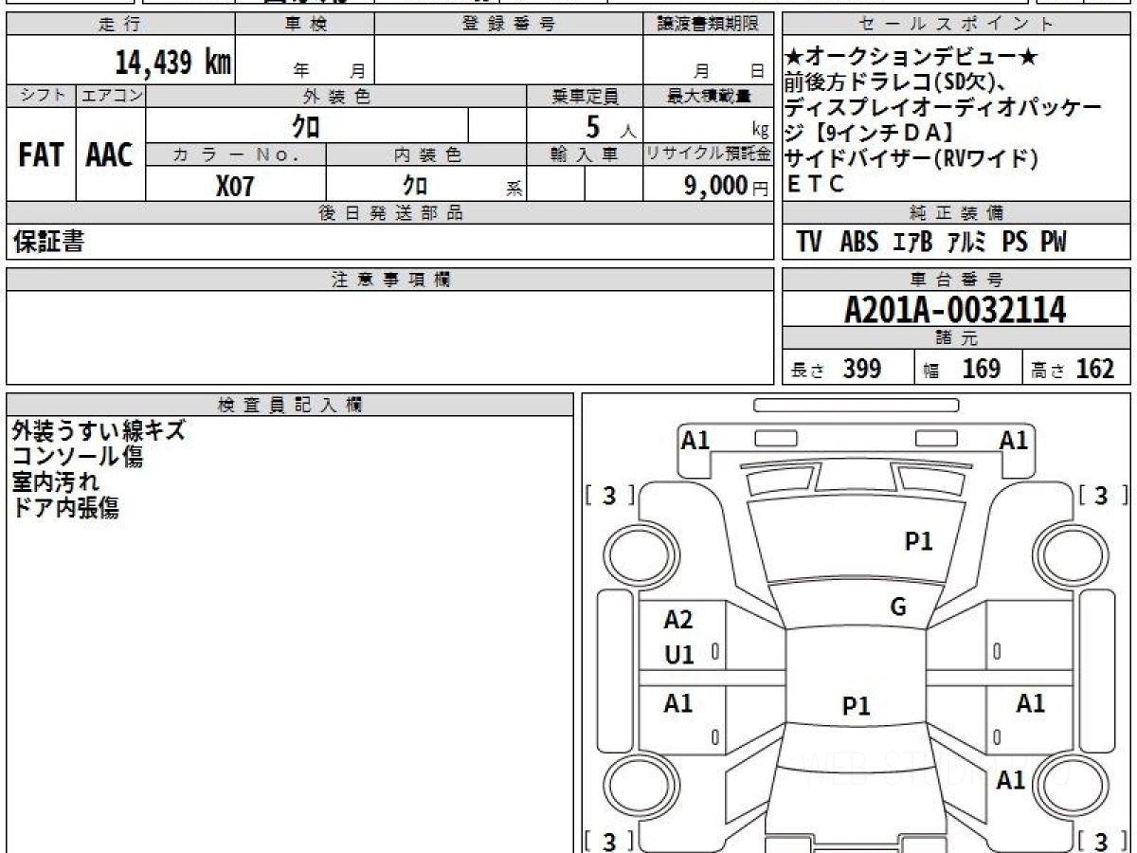Viewport: 1137px width, 853px height.
Task: Select the 保証書 entry
Action: tap(48, 243)
